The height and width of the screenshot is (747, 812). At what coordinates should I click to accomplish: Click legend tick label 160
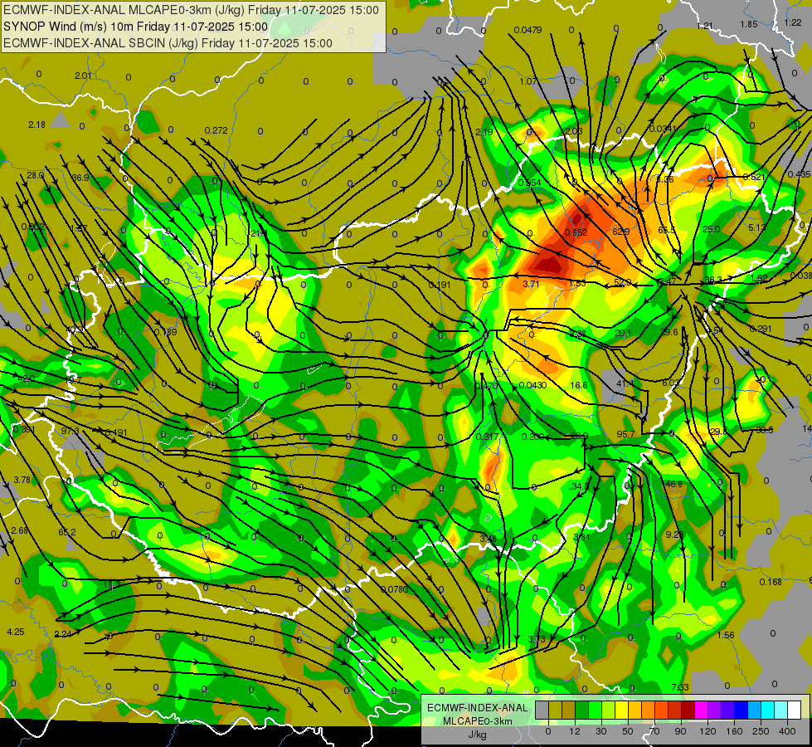click(734, 731)
